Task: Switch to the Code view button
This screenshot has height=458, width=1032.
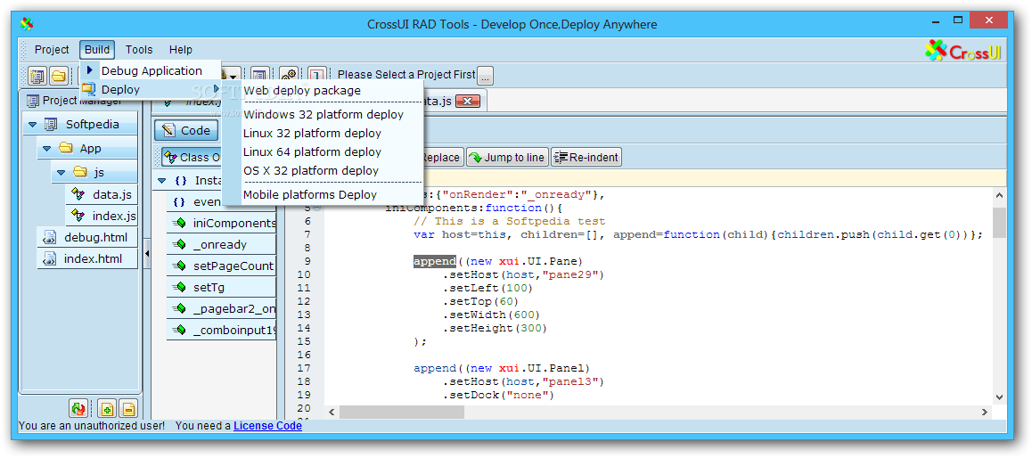Action: (x=186, y=130)
